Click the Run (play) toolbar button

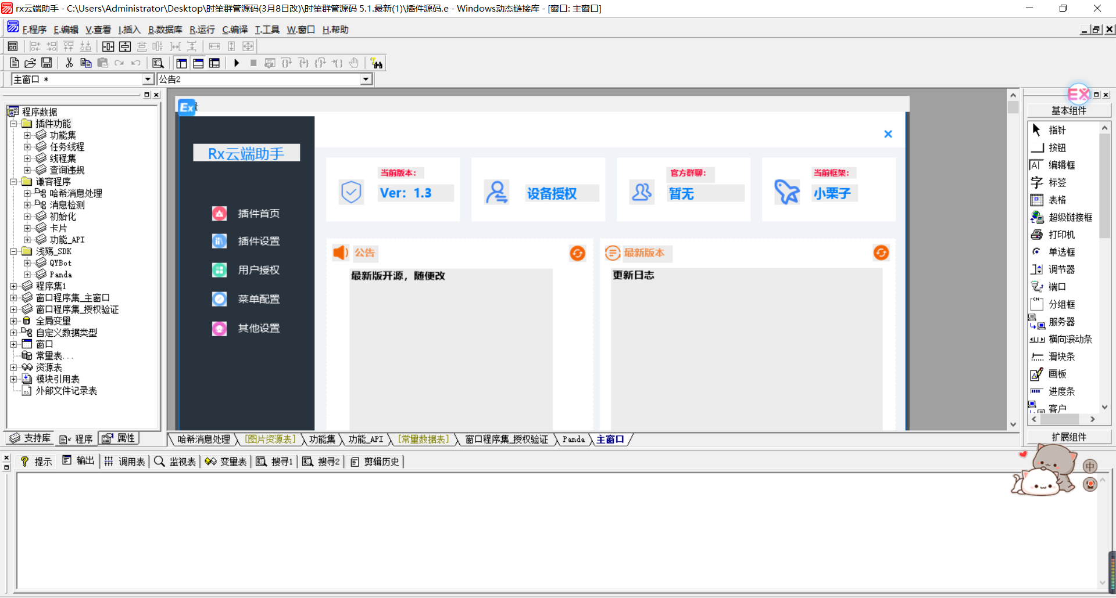237,63
